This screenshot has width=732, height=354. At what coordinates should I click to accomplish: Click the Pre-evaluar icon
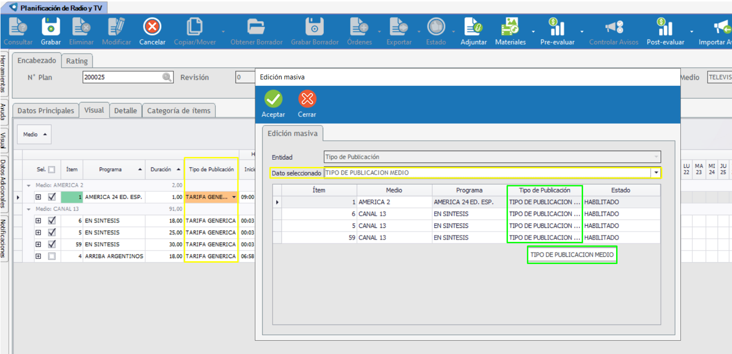pyautogui.click(x=557, y=26)
